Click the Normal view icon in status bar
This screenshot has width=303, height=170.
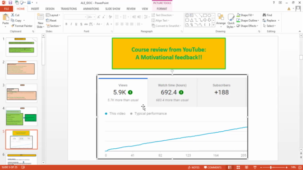[x=230, y=167]
